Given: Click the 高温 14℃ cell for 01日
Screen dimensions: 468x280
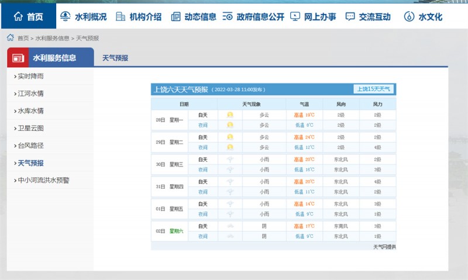Looking at the screenshot, I should click(304, 204).
